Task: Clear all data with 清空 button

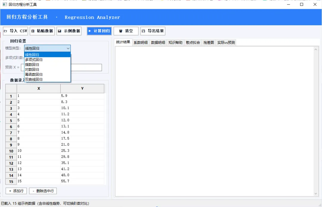Action: point(126,31)
